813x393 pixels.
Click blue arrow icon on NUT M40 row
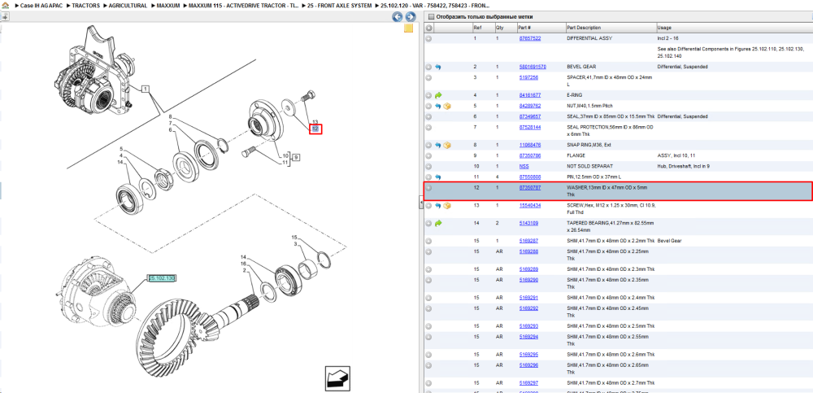tap(438, 106)
